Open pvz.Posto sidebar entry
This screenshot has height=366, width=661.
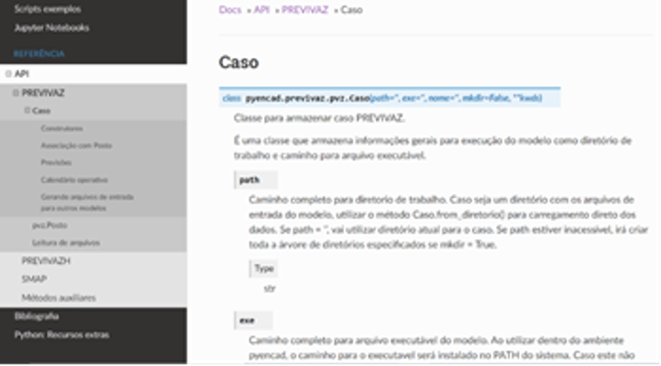click(x=50, y=226)
